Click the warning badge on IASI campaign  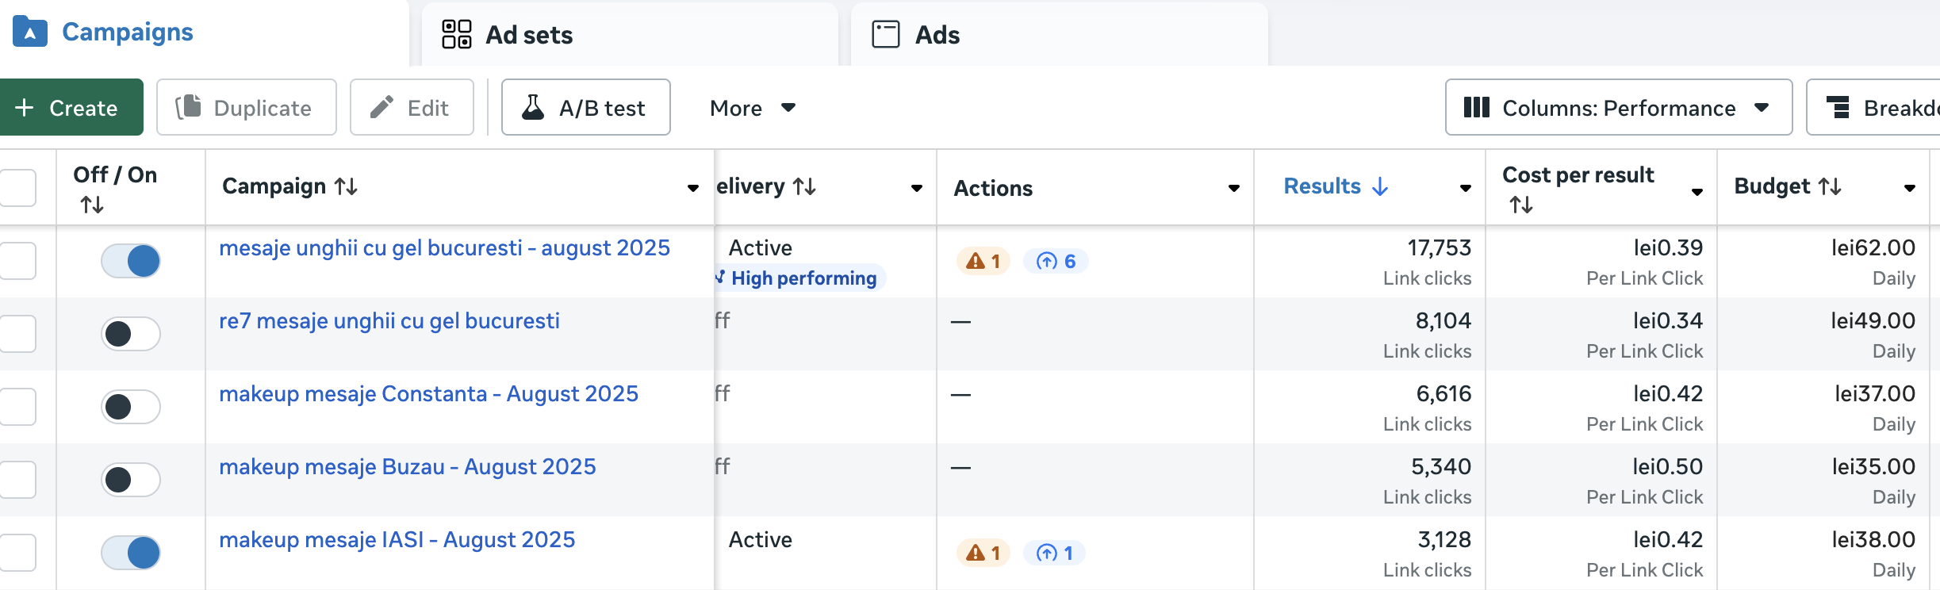click(x=983, y=553)
